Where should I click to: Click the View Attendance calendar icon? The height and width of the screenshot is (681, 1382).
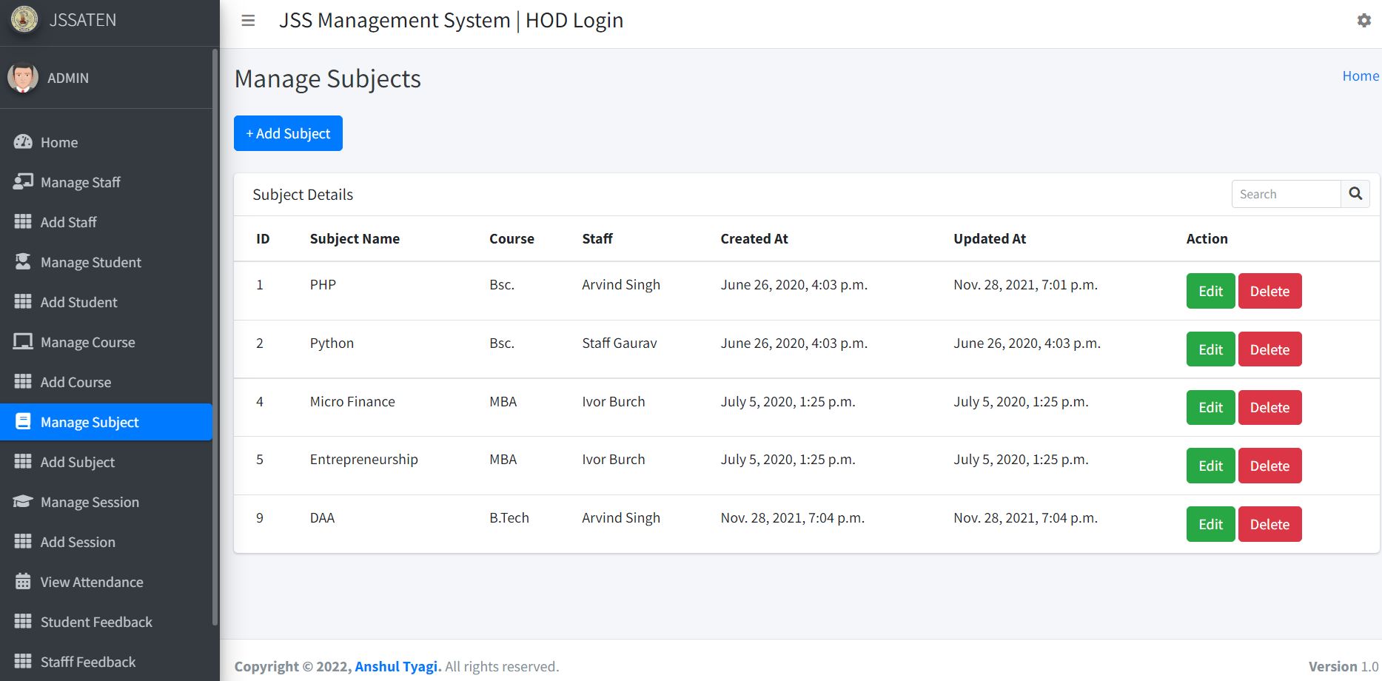tap(23, 582)
